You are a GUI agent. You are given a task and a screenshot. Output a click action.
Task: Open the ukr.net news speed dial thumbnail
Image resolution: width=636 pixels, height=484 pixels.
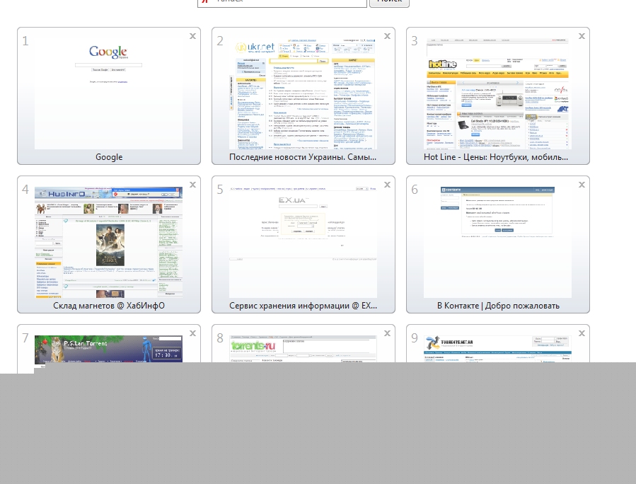pos(303,93)
